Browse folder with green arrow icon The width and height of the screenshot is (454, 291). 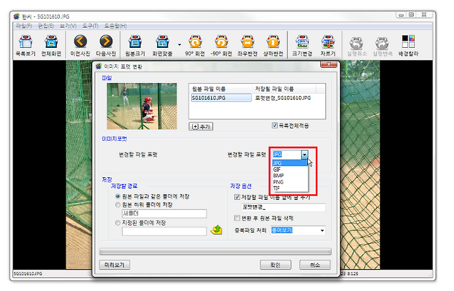(216, 230)
